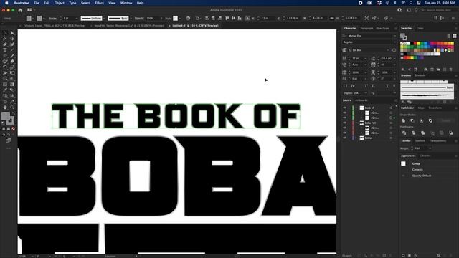The image size is (459, 258).
Task: Open the English: USA language dropdown
Action: click(x=366, y=93)
